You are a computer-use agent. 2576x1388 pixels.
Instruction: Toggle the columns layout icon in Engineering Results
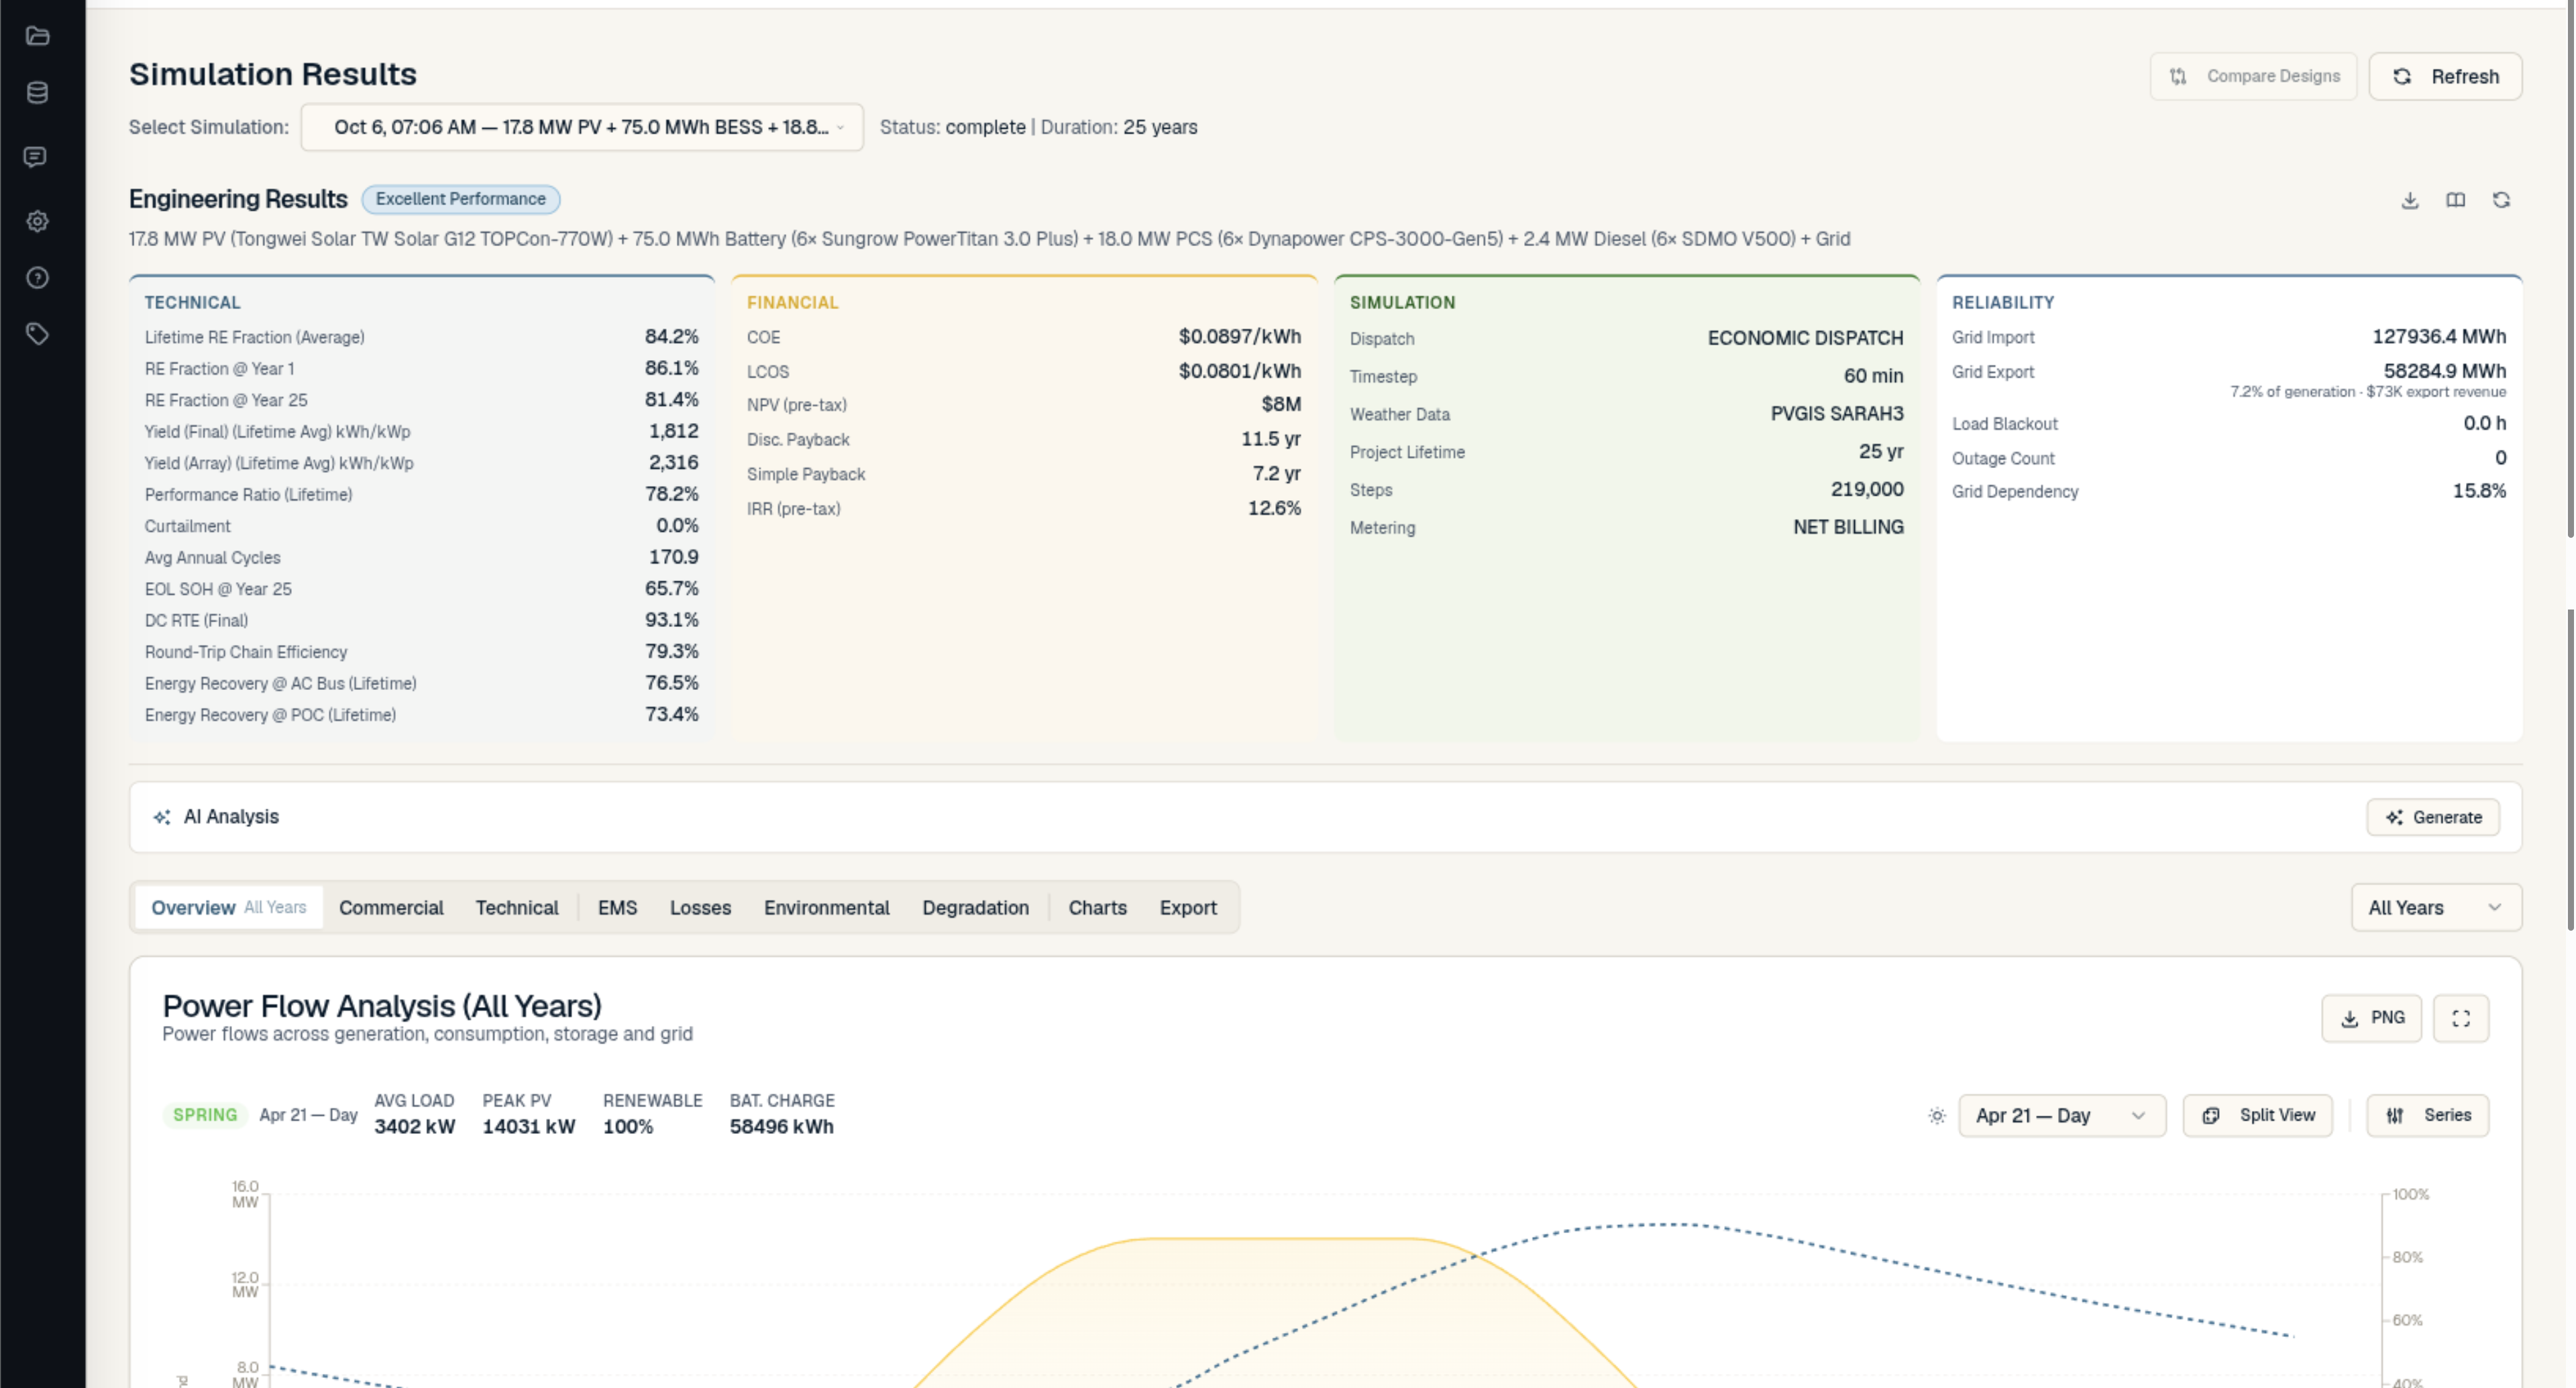coord(2456,200)
